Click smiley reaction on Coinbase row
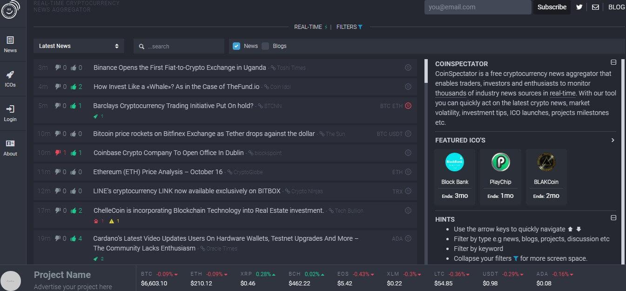The height and width of the screenshot is (291, 626). click(408, 153)
